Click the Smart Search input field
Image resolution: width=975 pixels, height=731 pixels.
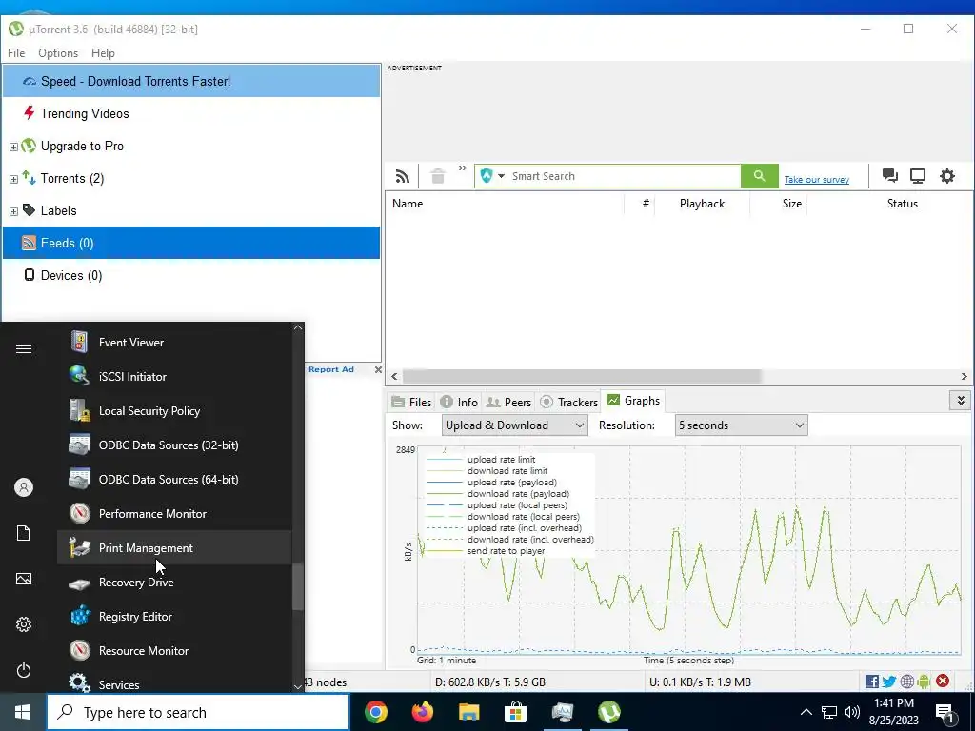click(x=624, y=176)
